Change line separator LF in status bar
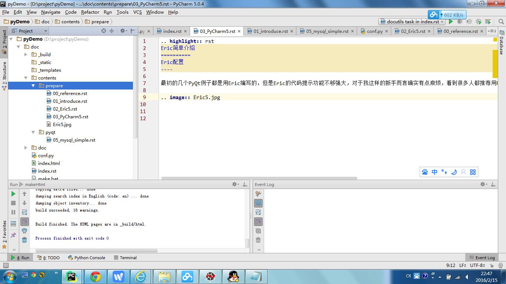Viewport: 506px width, 284px height. (x=463, y=266)
